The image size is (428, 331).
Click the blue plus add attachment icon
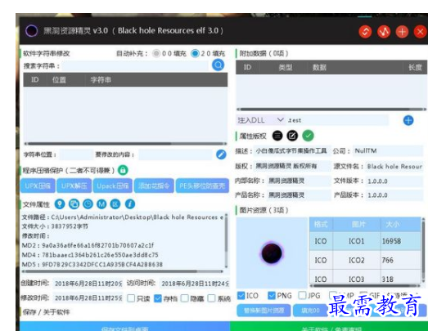point(408,120)
